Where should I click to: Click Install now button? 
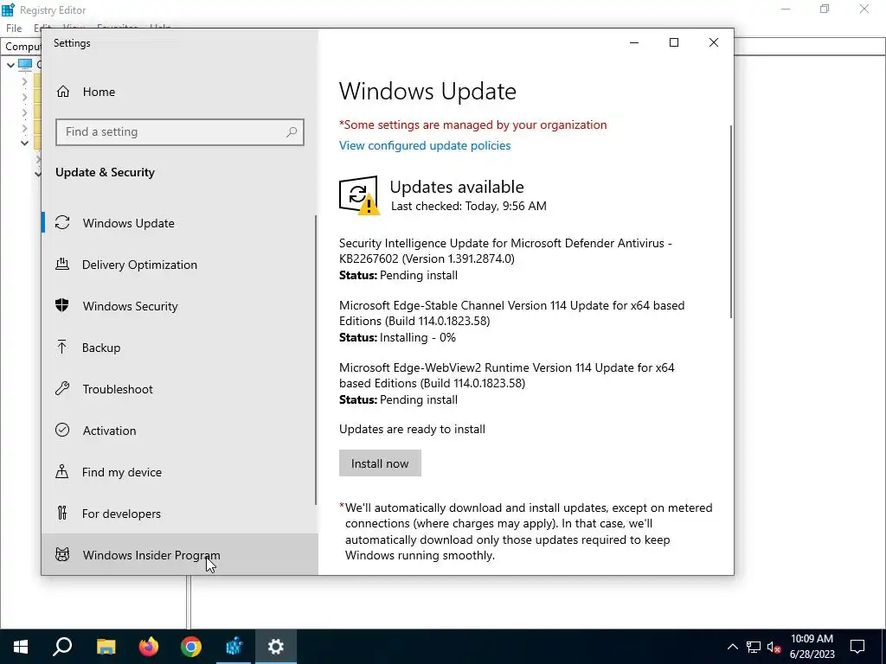[380, 463]
